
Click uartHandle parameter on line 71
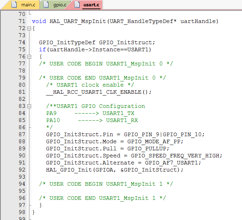click(x=197, y=21)
